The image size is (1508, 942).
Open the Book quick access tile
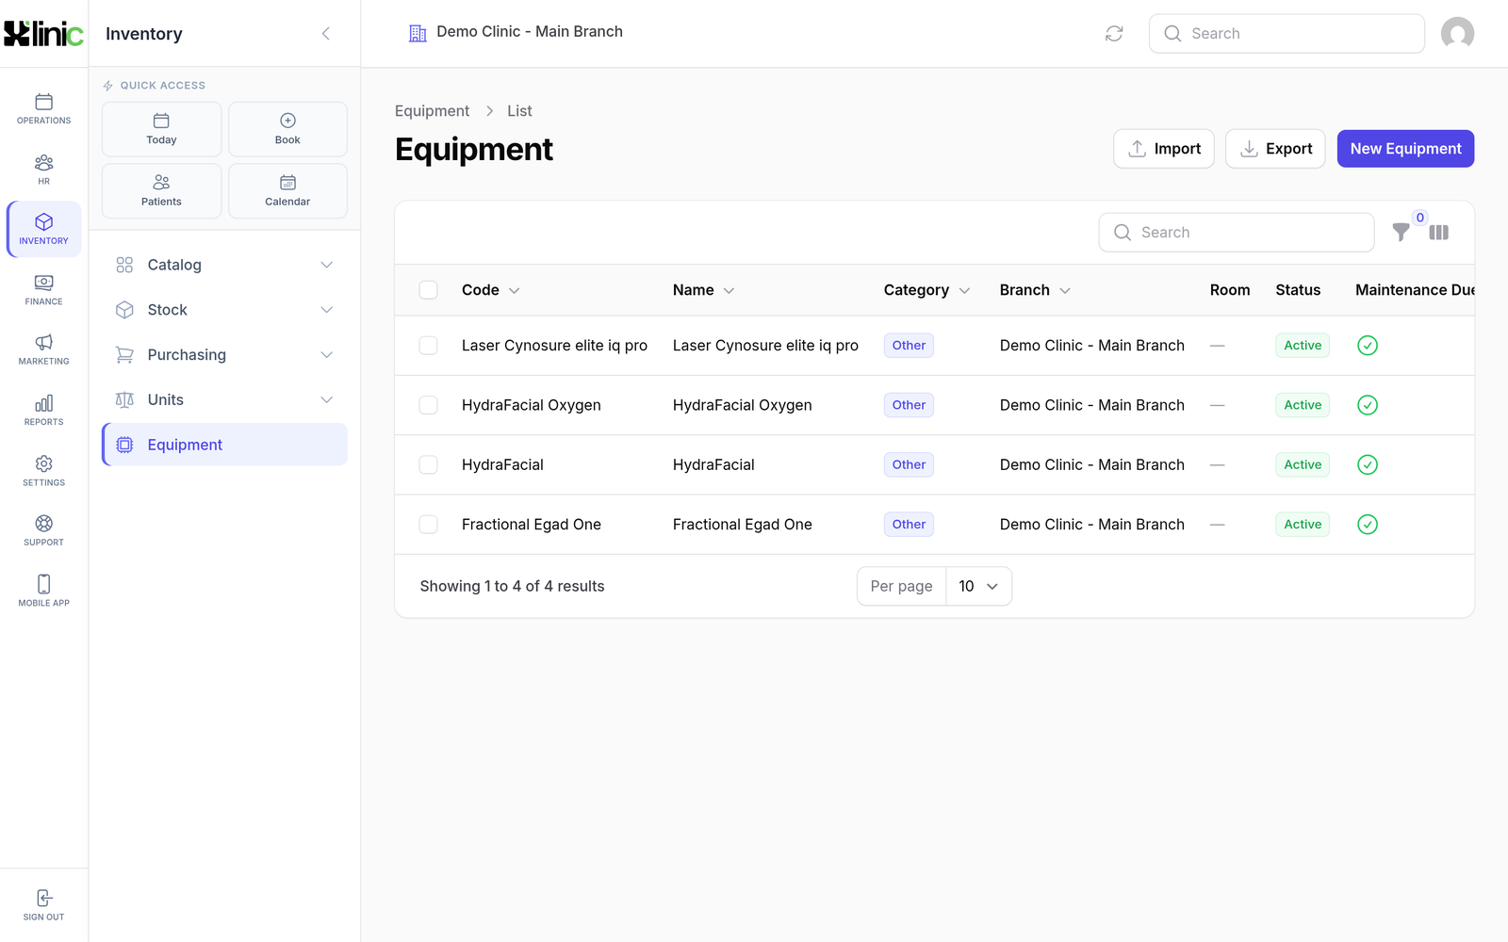coord(287,129)
